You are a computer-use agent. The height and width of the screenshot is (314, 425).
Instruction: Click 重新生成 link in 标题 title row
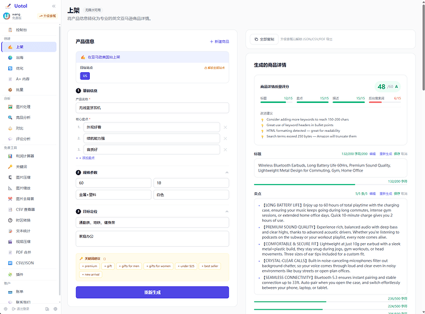(x=385, y=154)
